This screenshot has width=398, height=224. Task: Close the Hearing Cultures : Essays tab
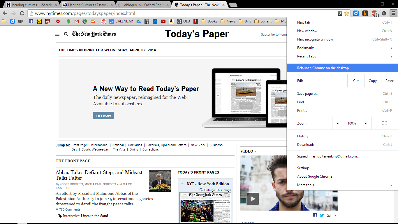111,5
